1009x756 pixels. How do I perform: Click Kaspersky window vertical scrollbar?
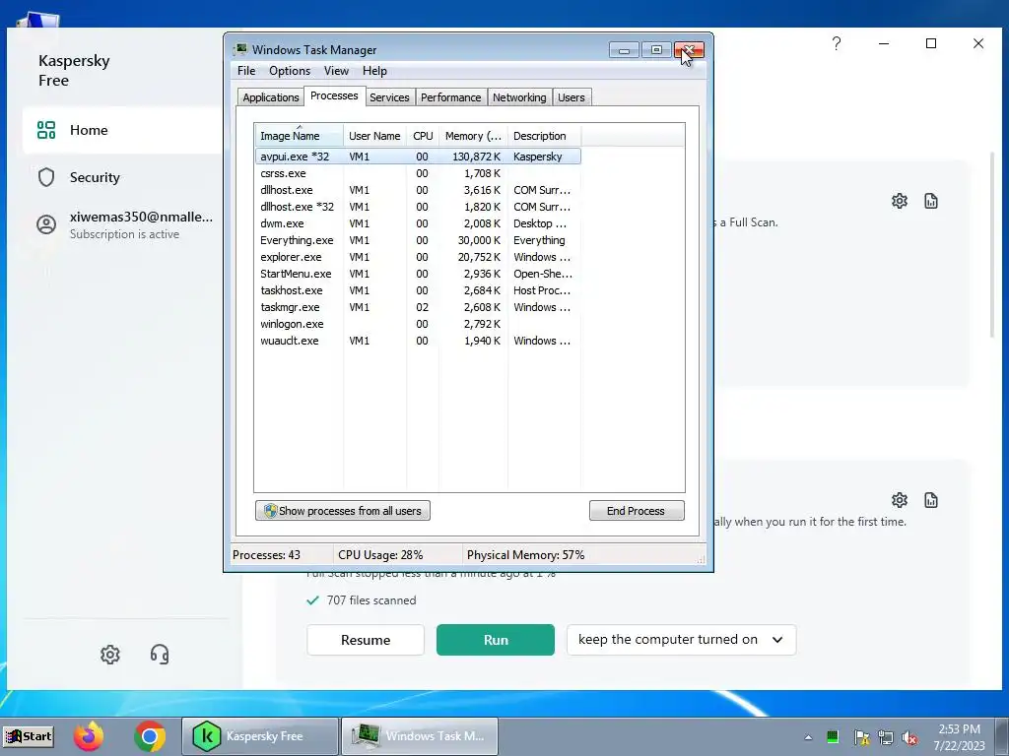pyautogui.click(x=991, y=244)
